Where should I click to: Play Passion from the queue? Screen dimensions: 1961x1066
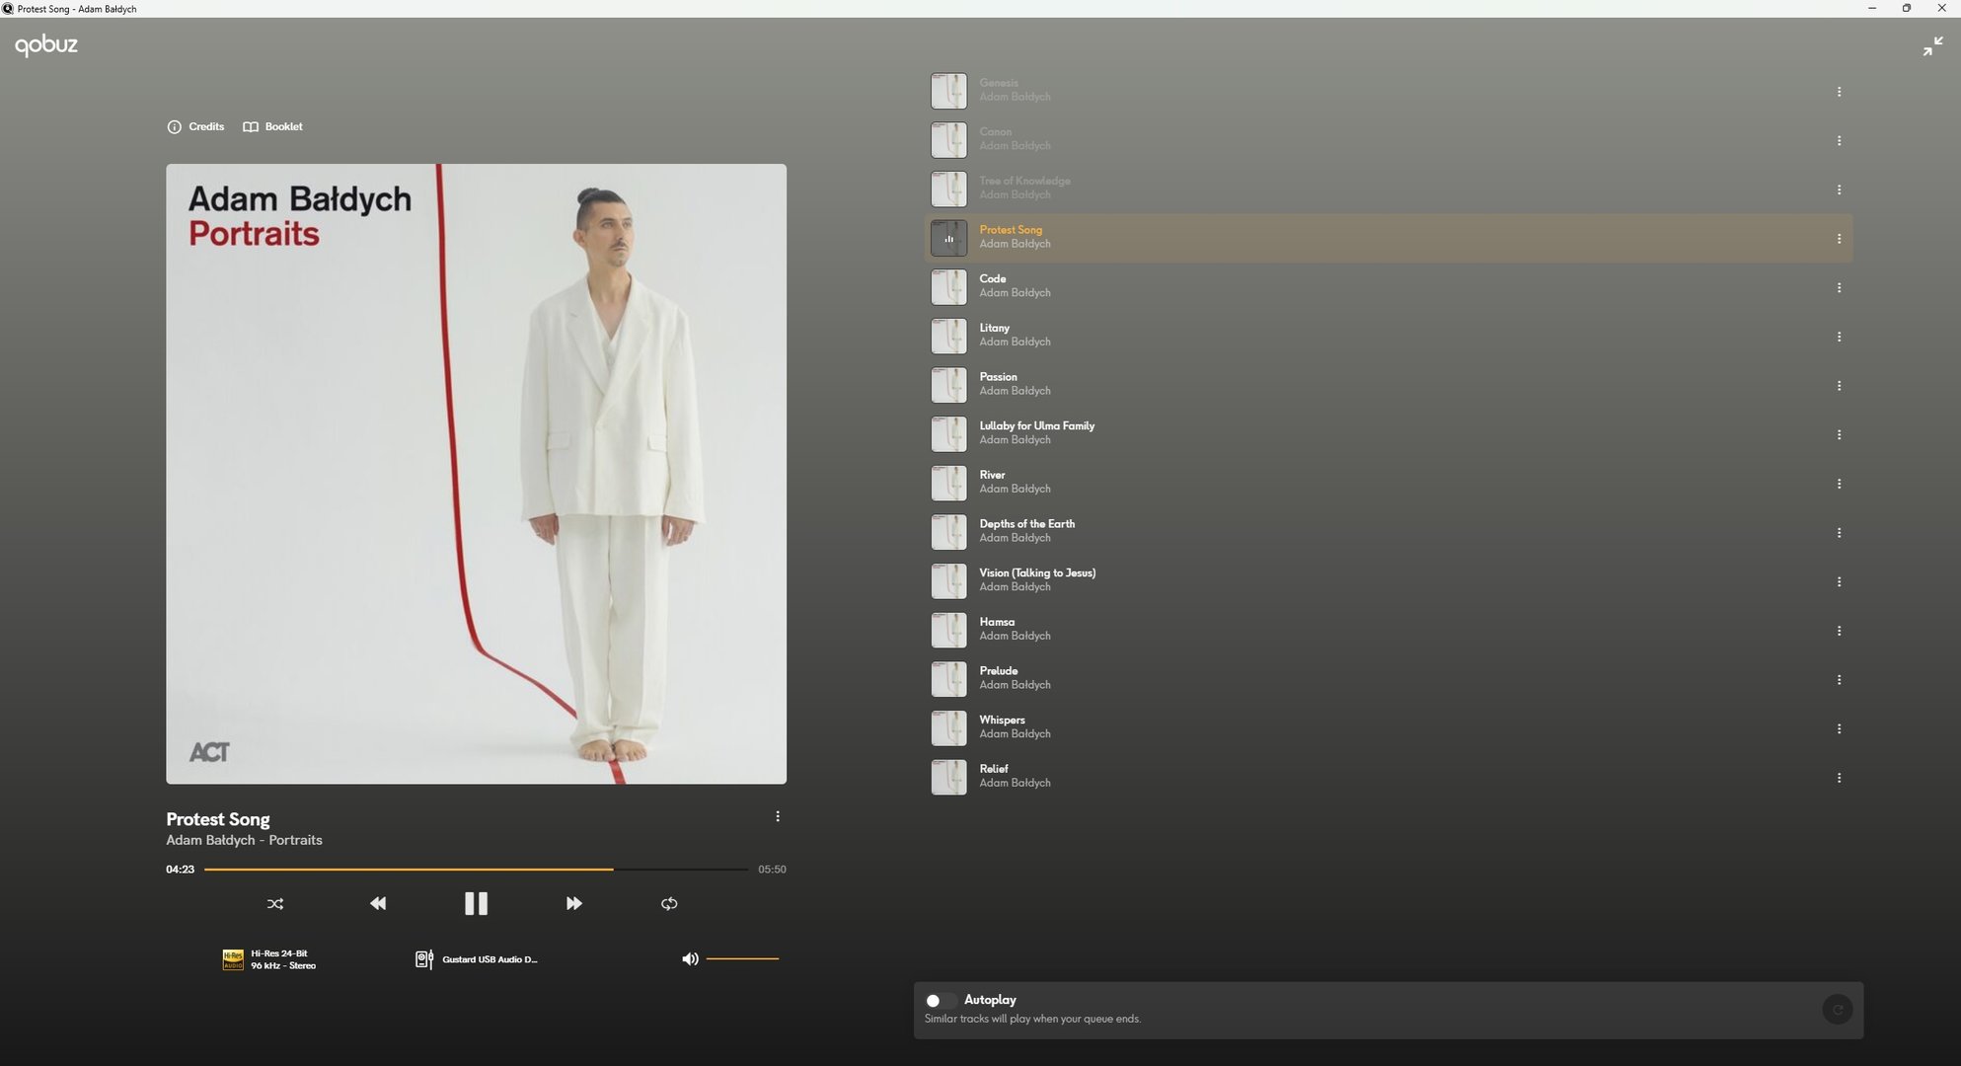1388,385
